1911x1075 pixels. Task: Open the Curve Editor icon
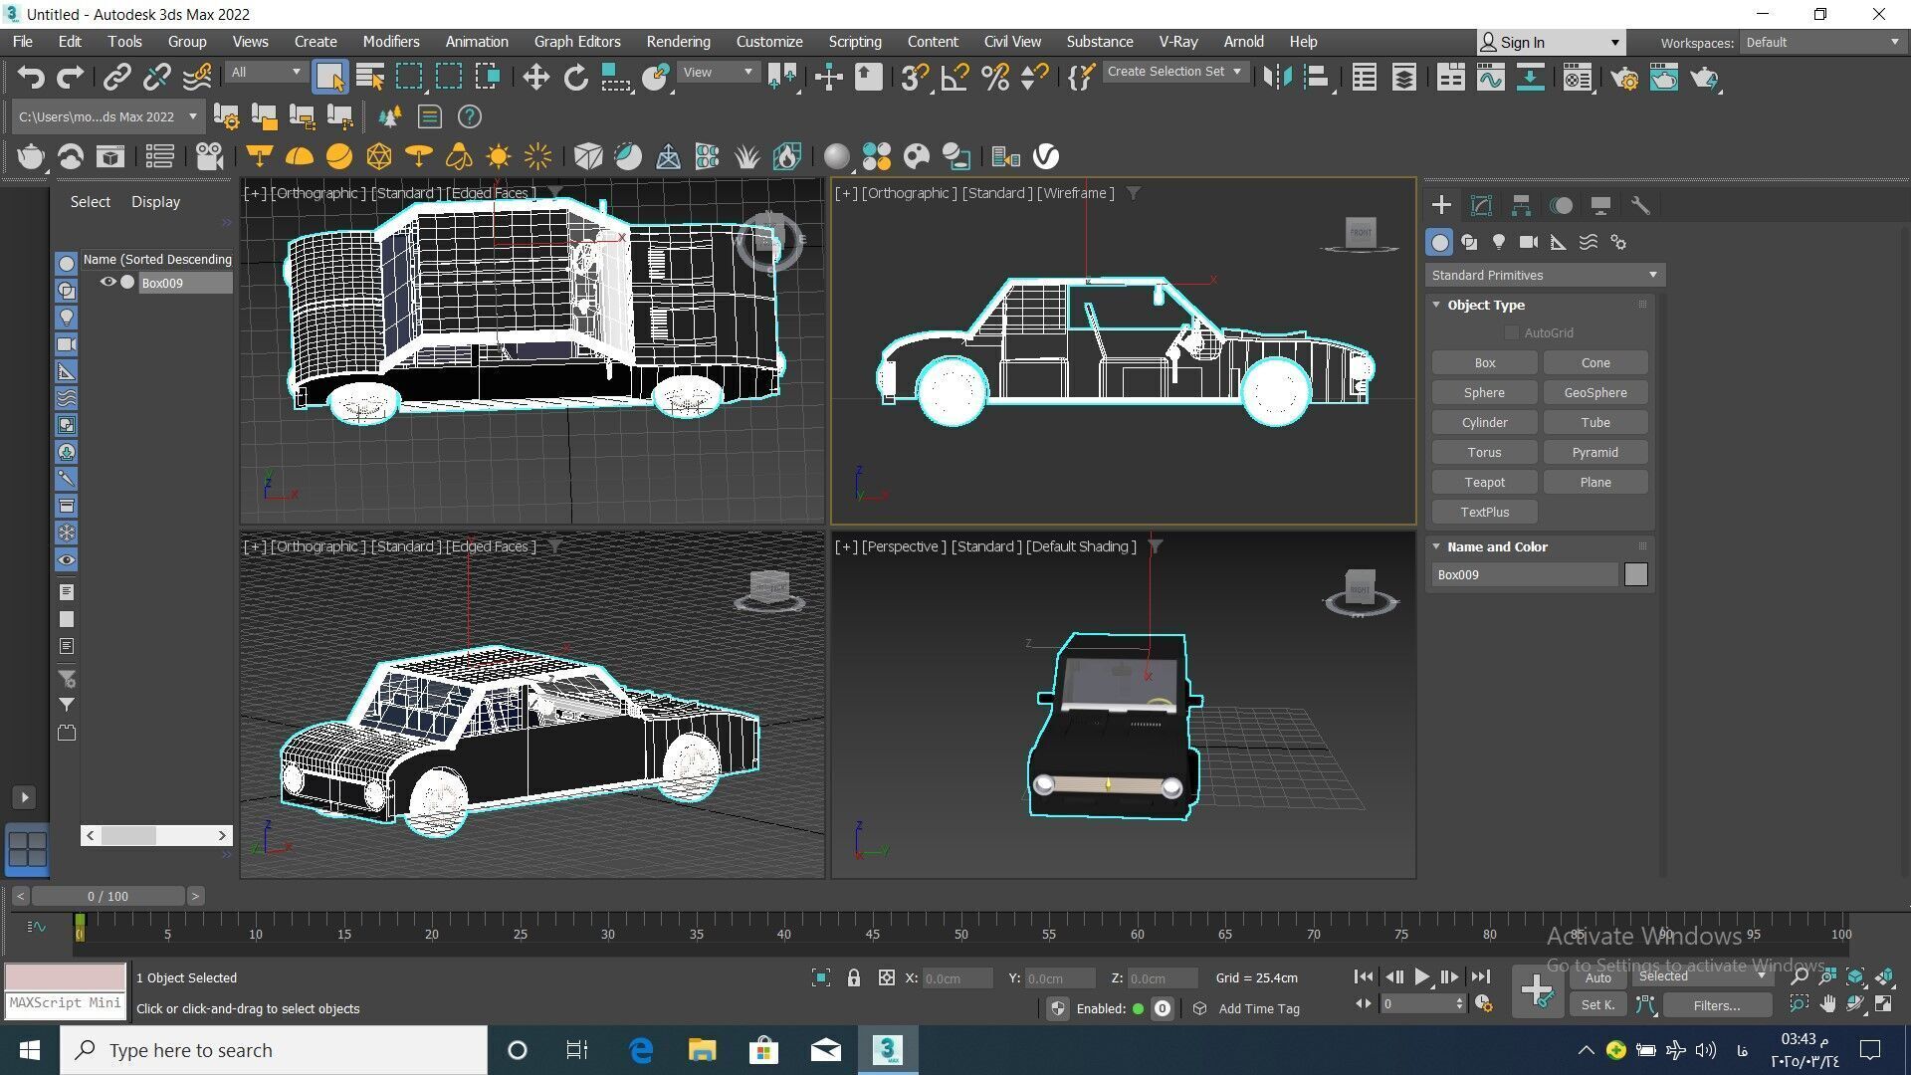point(1491,78)
